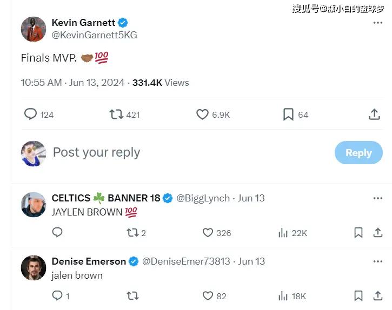The width and height of the screenshot is (392, 310).
Task: Open more options on Kevin Garnett's tweet
Action: tap(378, 23)
